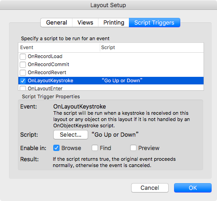Select the OnRecordLoad row text
The height and width of the screenshot is (201, 217).
click(45, 56)
